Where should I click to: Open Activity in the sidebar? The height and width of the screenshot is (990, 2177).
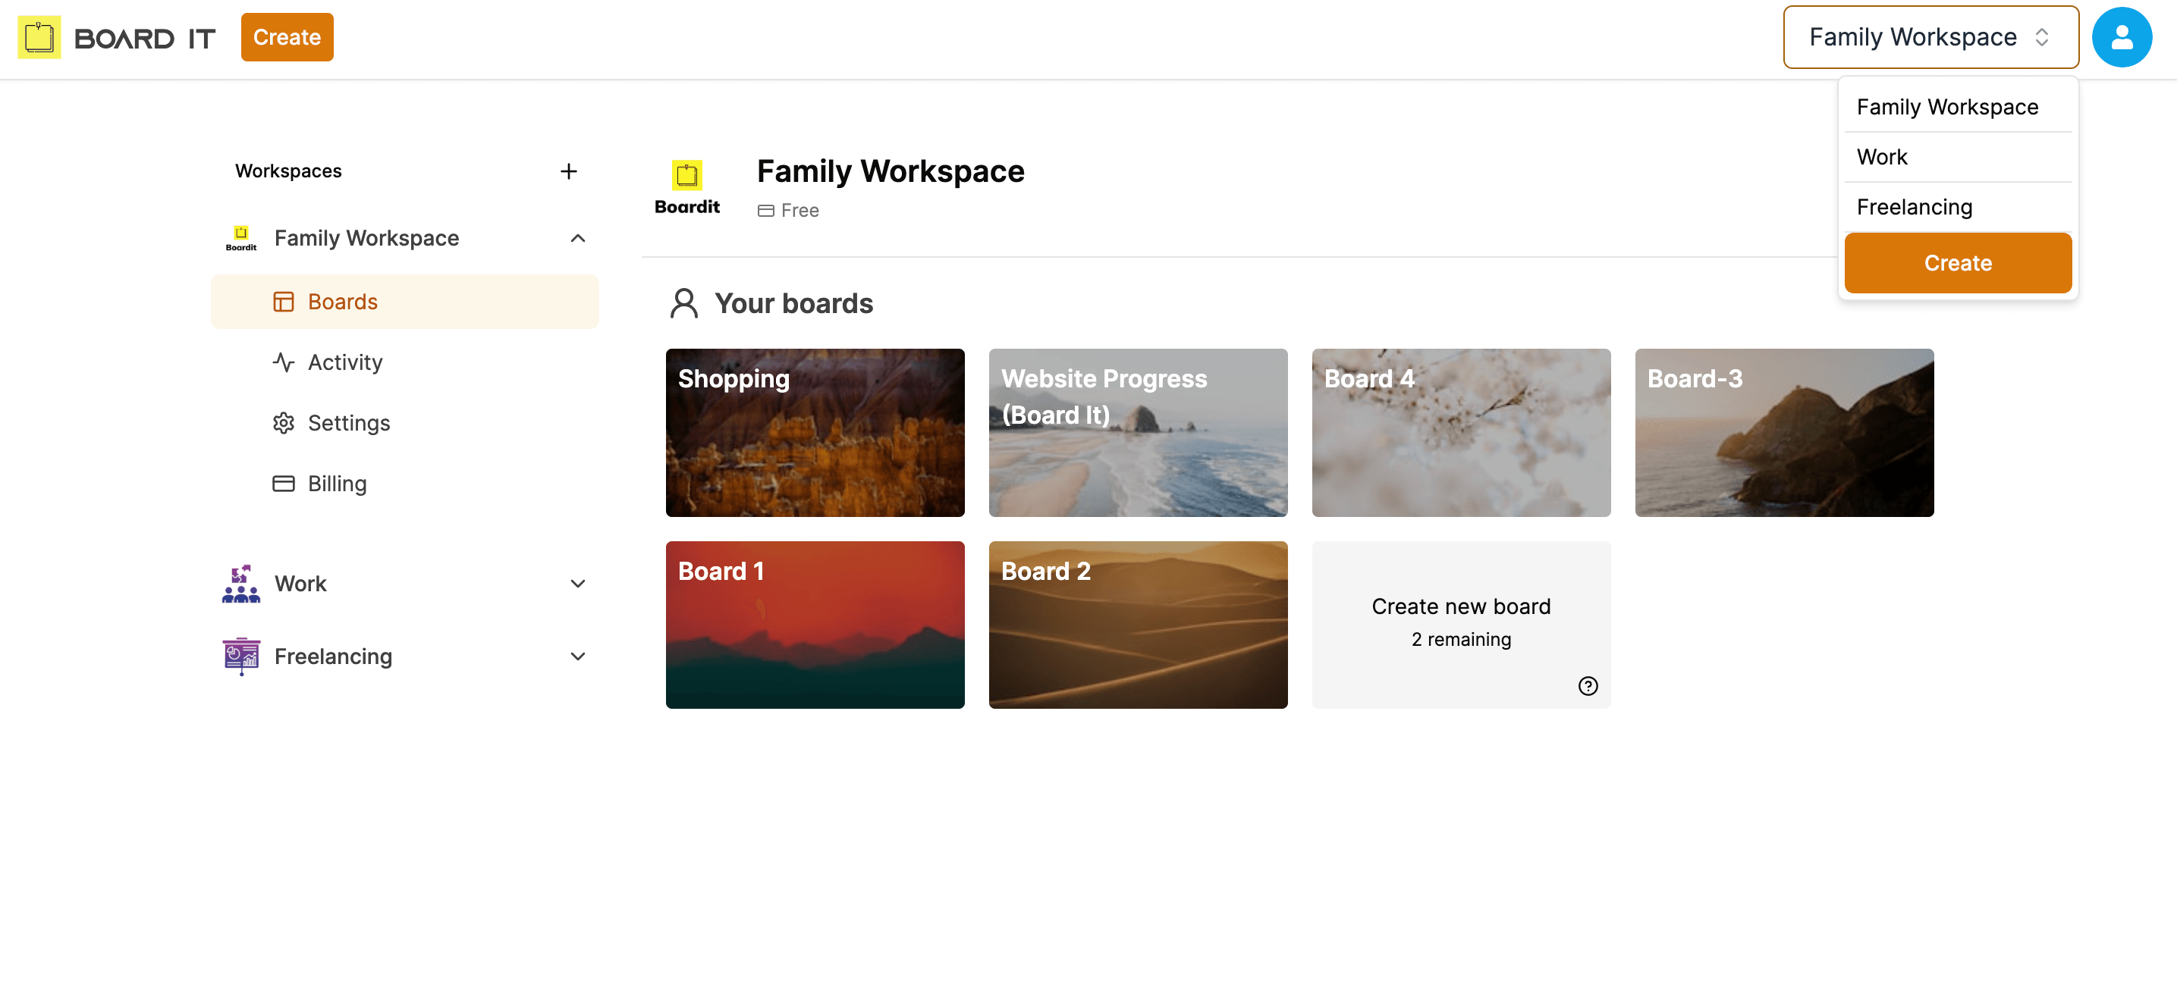point(344,362)
